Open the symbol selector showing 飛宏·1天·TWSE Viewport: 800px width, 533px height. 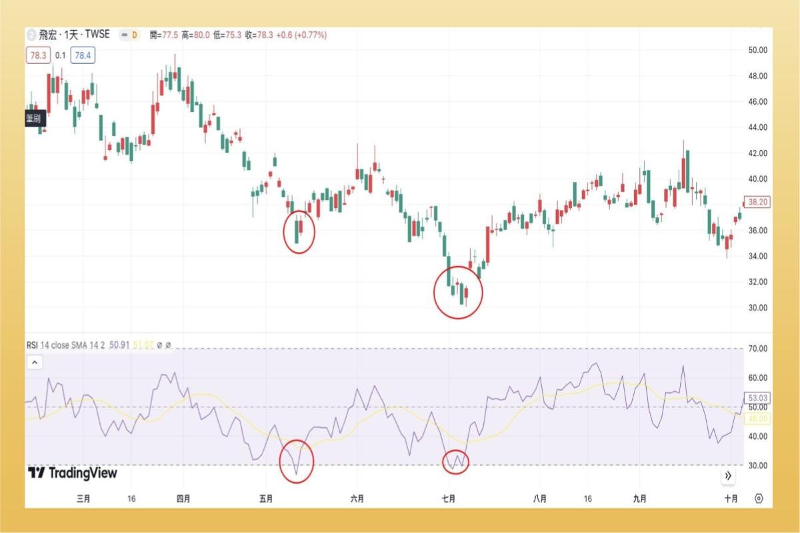pyautogui.click(x=67, y=35)
